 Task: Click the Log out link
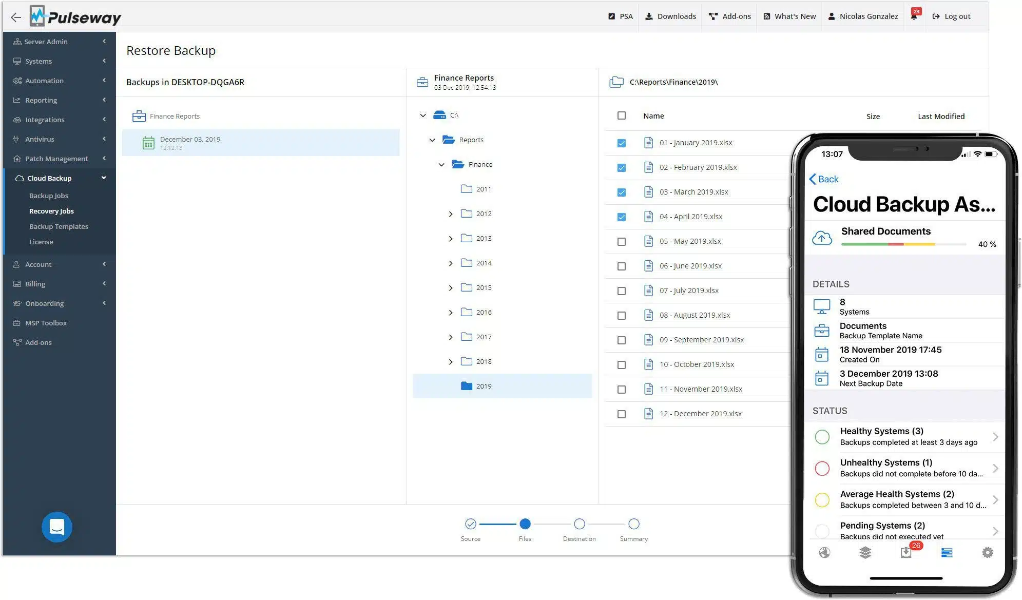951,16
